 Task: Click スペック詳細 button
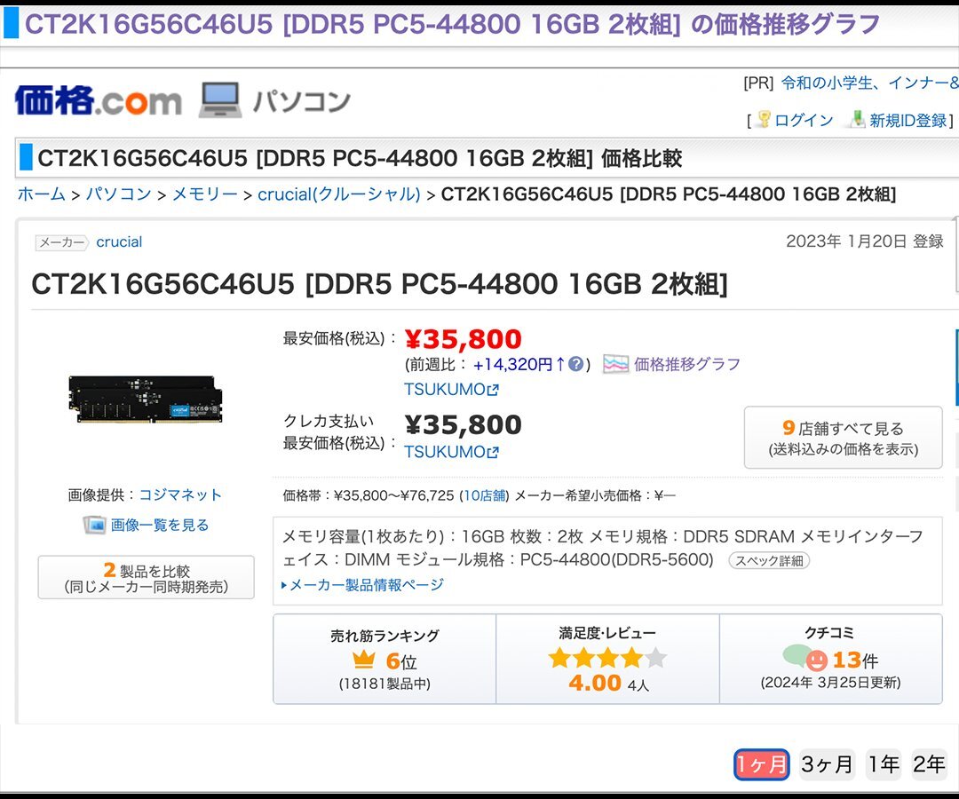(769, 560)
